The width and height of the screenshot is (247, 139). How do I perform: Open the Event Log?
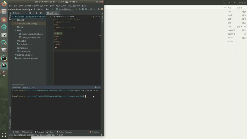tap(94, 132)
